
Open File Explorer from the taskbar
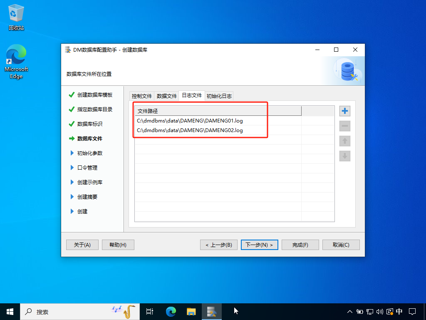[191, 312]
